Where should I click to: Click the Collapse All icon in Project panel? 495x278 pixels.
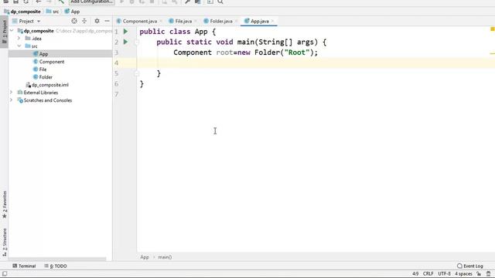(84, 21)
